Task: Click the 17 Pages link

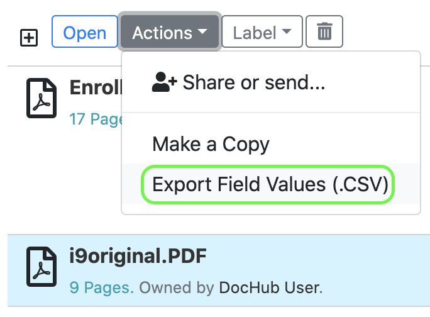Action: click(94, 119)
